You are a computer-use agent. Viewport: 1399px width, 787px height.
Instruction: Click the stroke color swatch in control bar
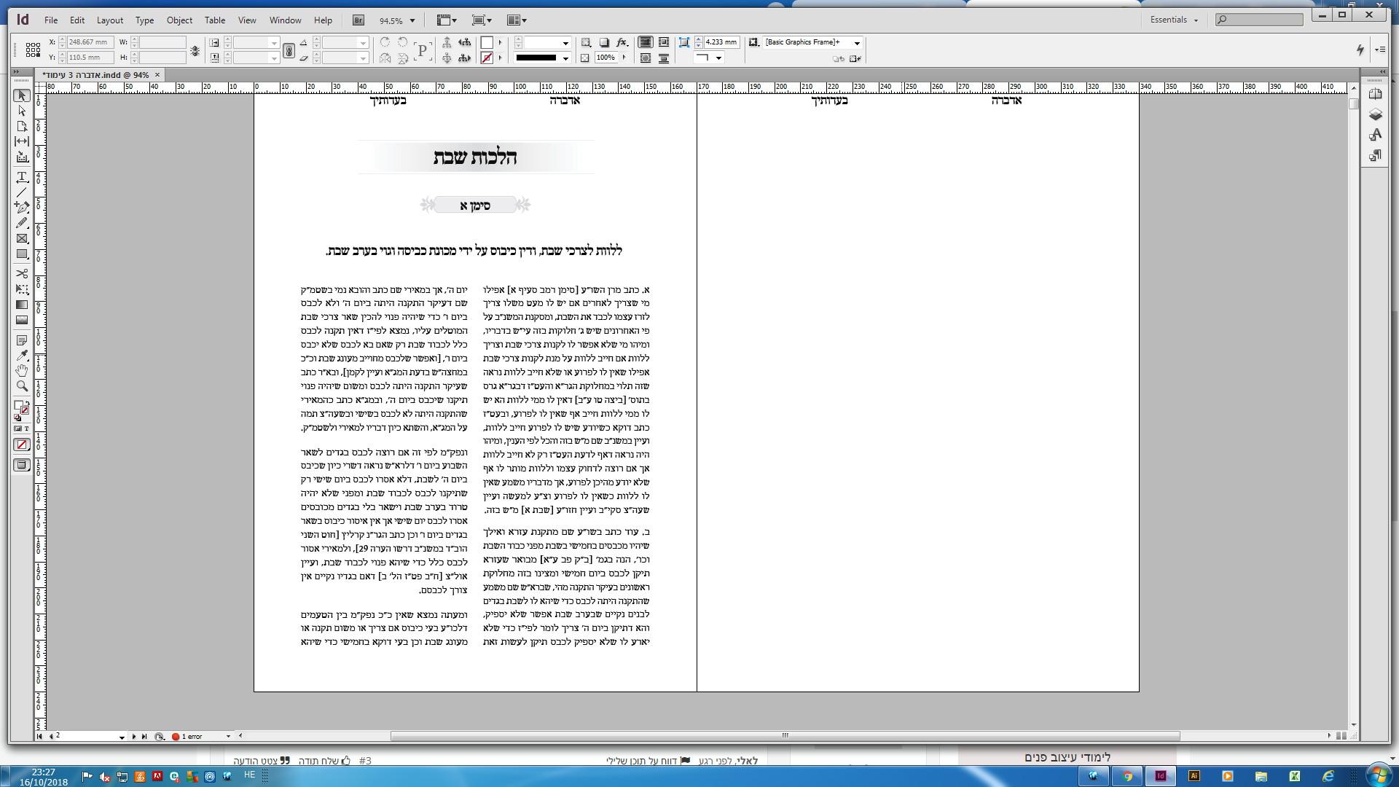pyautogui.click(x=487, y=58)
